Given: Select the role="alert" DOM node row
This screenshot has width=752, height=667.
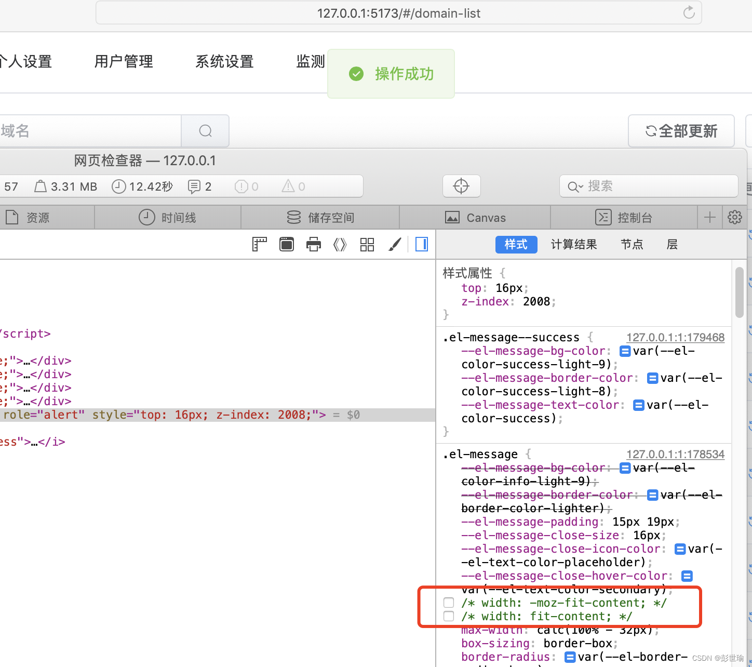Looking at the screenshot, I should tap(218, 415).
